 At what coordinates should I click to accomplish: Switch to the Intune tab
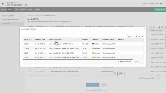[x=10, y=10]
